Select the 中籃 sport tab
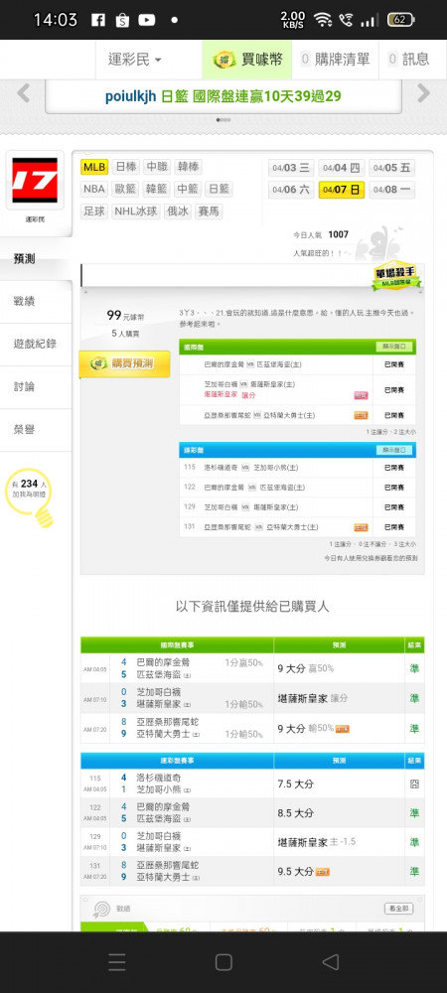This screenshot has width=447, height=993. pos(188,190)
